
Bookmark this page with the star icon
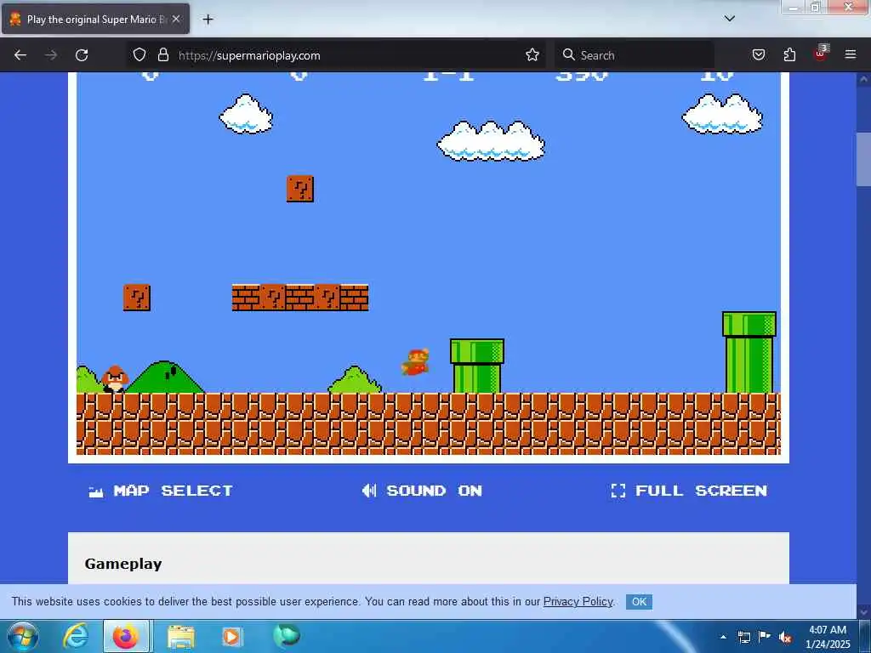tap(532, 55)
